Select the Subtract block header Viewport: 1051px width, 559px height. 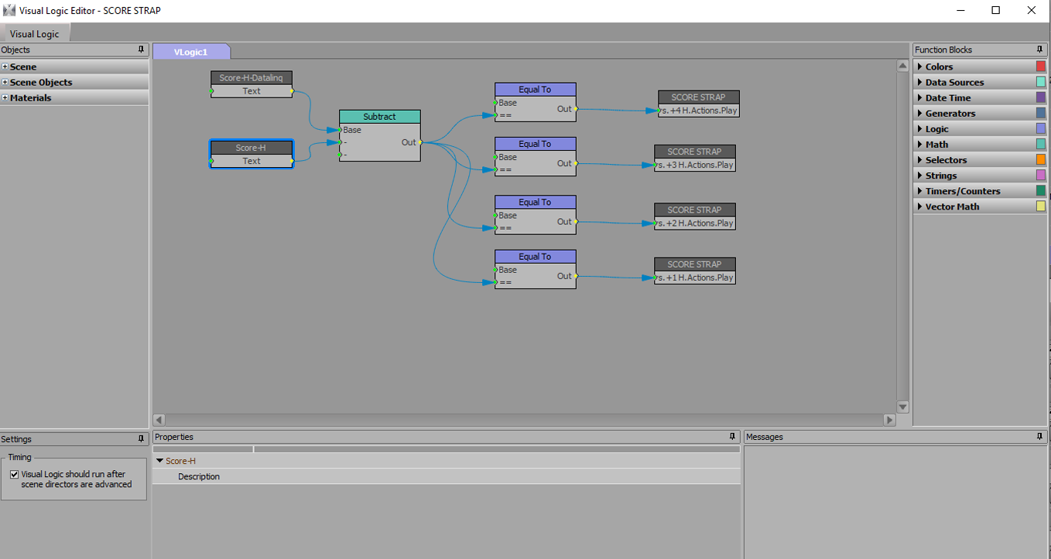tap(380, 117)
